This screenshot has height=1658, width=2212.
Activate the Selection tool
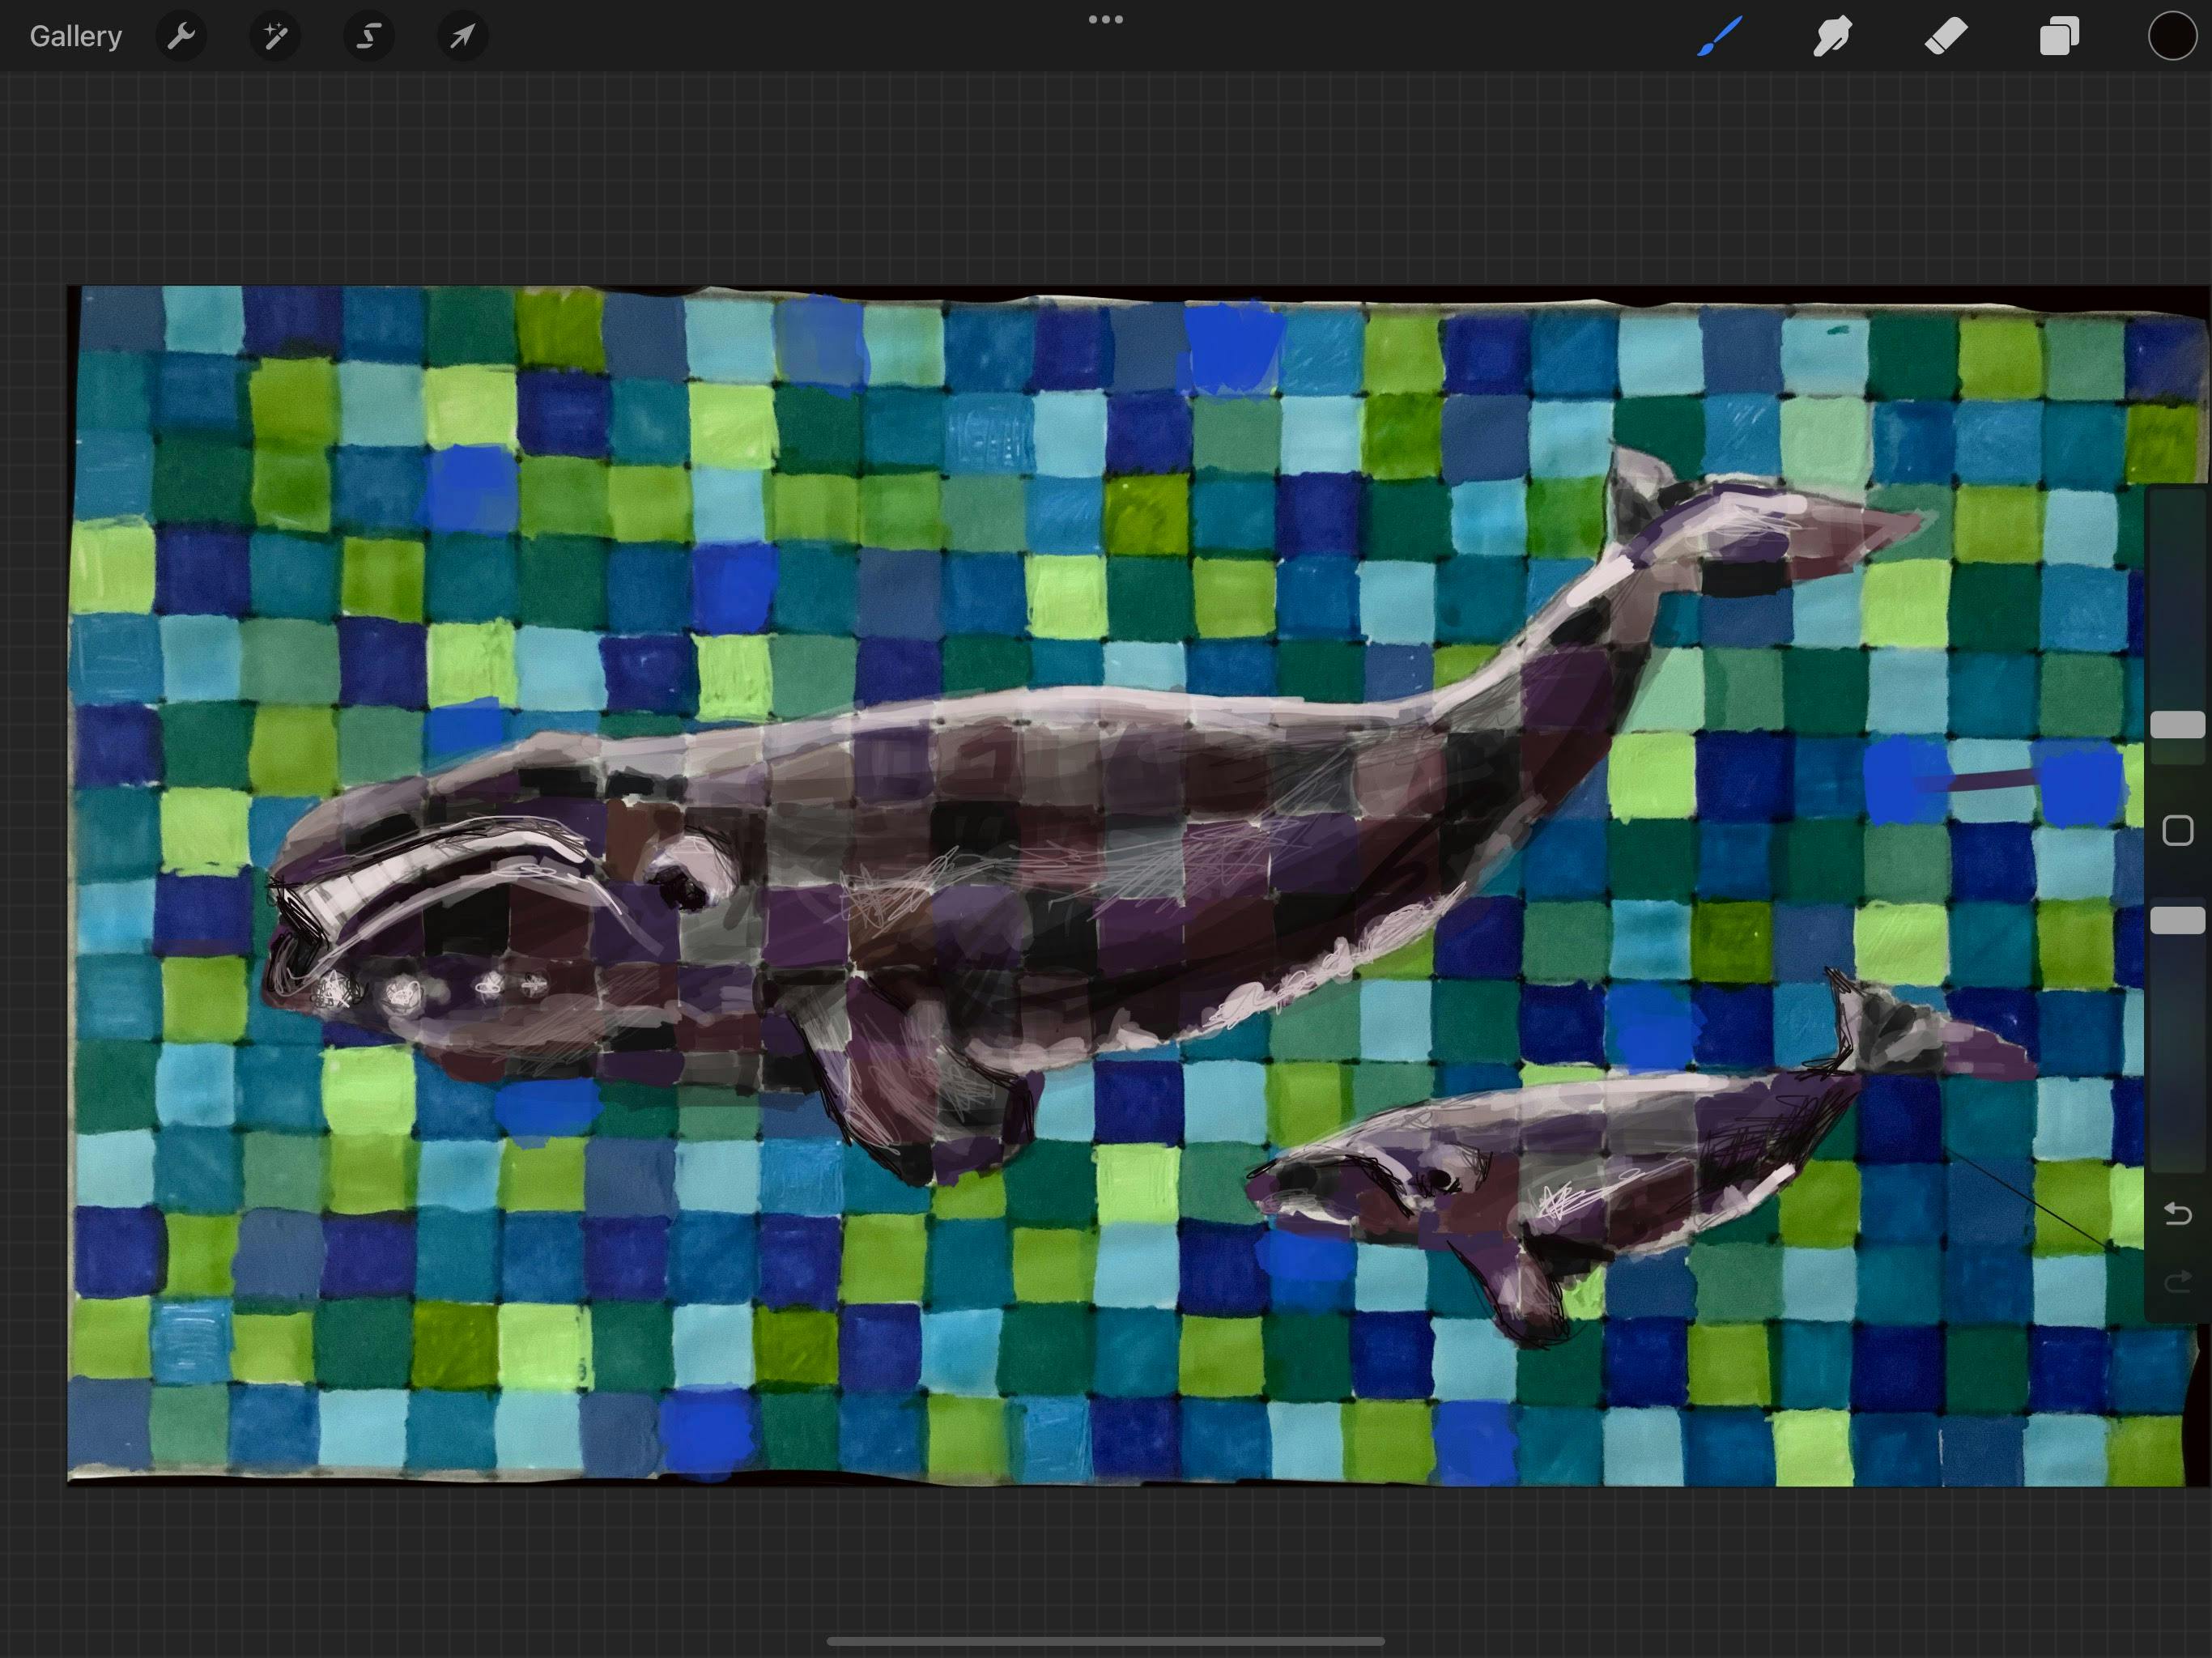[x=369, y=37]
